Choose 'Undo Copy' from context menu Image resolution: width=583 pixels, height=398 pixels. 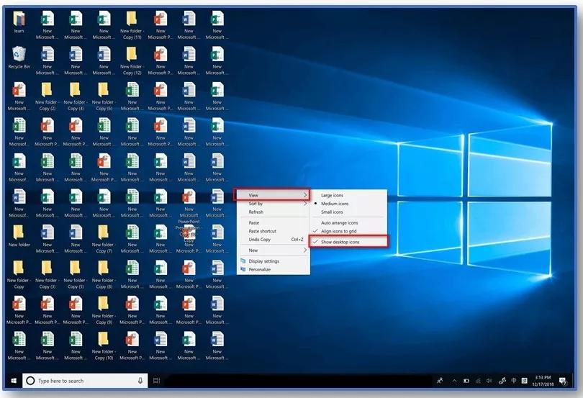(260, 240)
